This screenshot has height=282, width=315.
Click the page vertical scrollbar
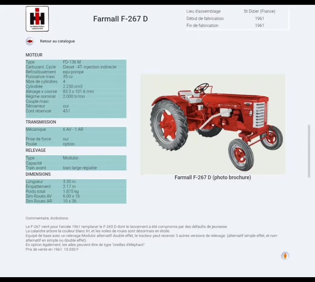point(309,152)
